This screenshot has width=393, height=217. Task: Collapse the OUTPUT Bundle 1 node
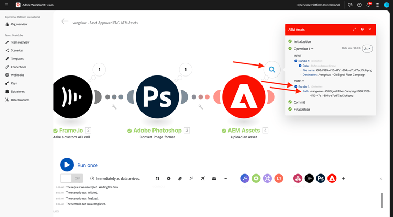(x=296, y=86)
